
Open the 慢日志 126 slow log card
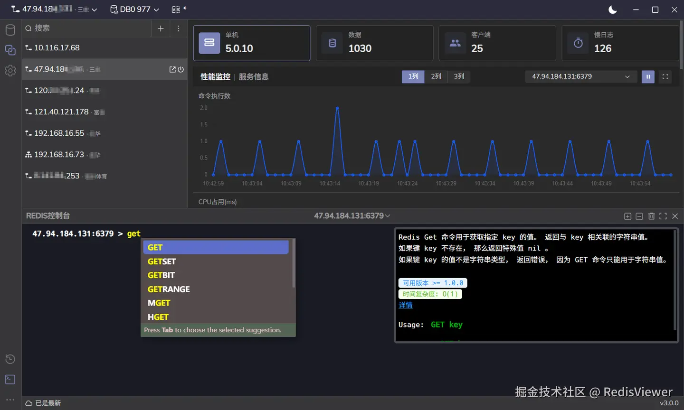(x=620, y=43)
